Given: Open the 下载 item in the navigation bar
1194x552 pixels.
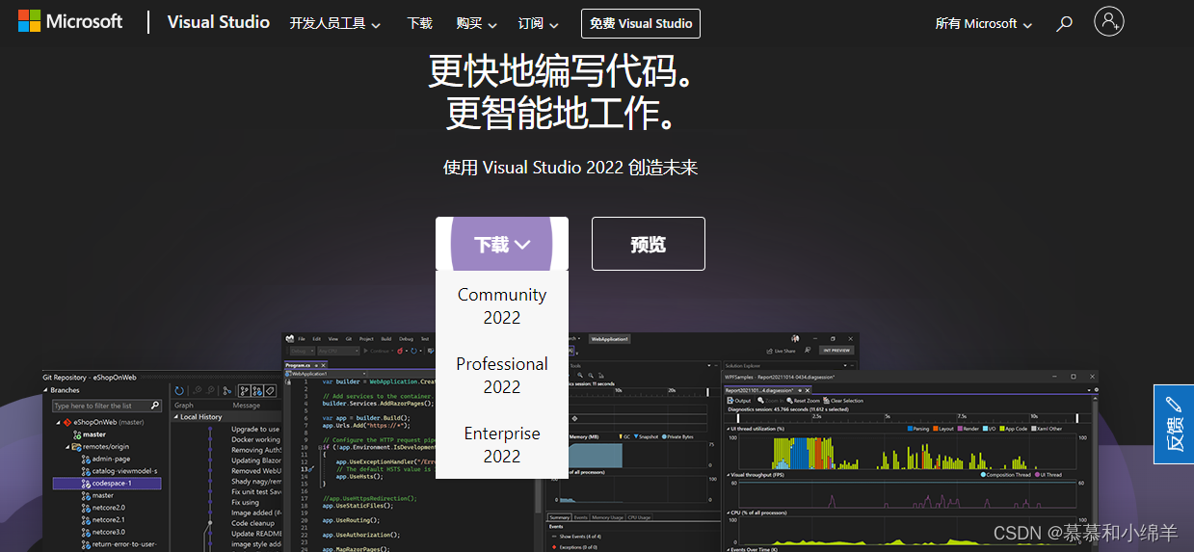Looking at the screenshot, I should pos(420,23).
